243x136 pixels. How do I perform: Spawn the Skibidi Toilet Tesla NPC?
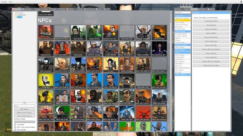pyautogui.click(x=127, y=113)
